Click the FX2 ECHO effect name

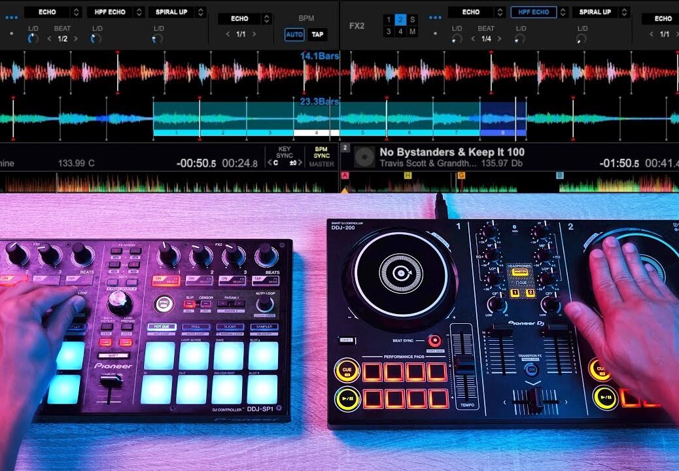pos(471,12)
